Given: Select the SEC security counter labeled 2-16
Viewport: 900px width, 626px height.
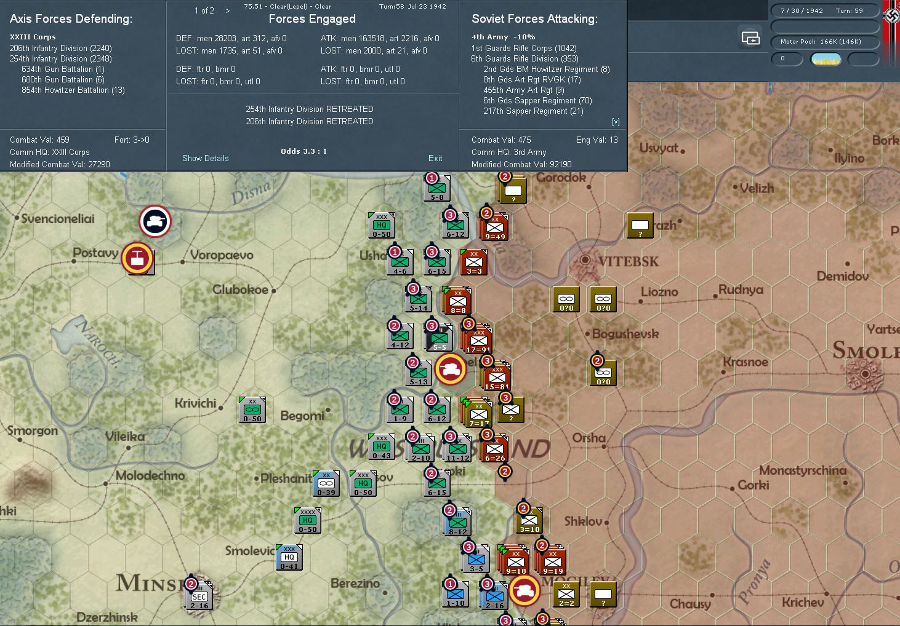Looking at the screenshot, I should [x=199, y=596].
